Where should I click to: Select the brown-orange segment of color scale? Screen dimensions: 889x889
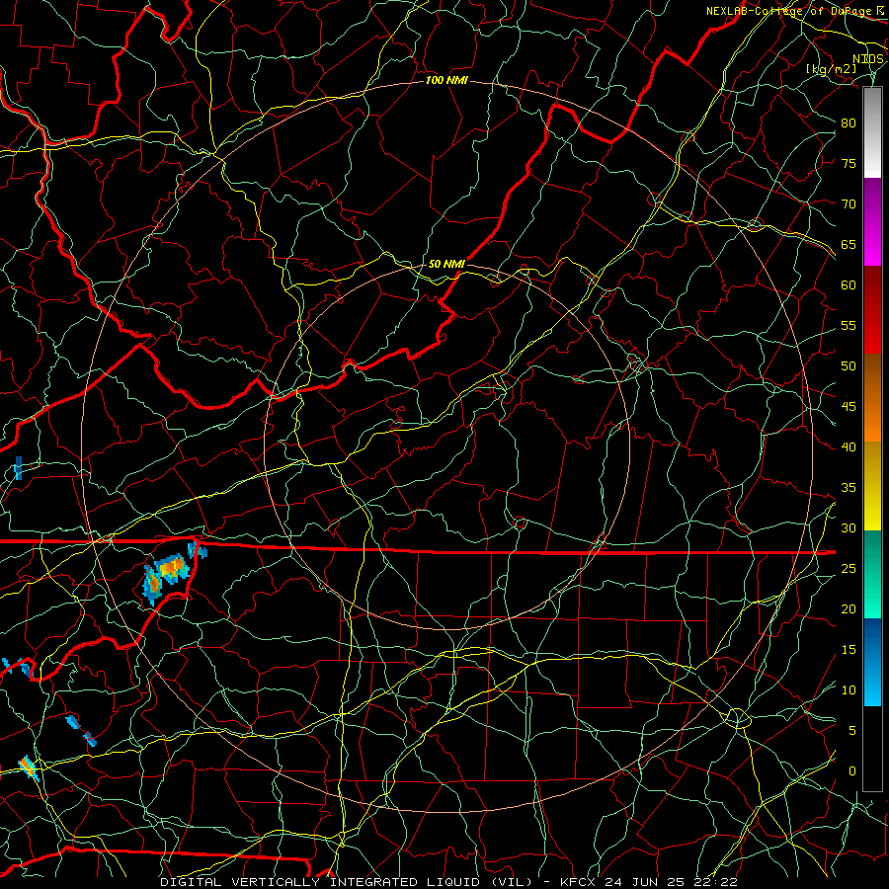click(872, 398)
